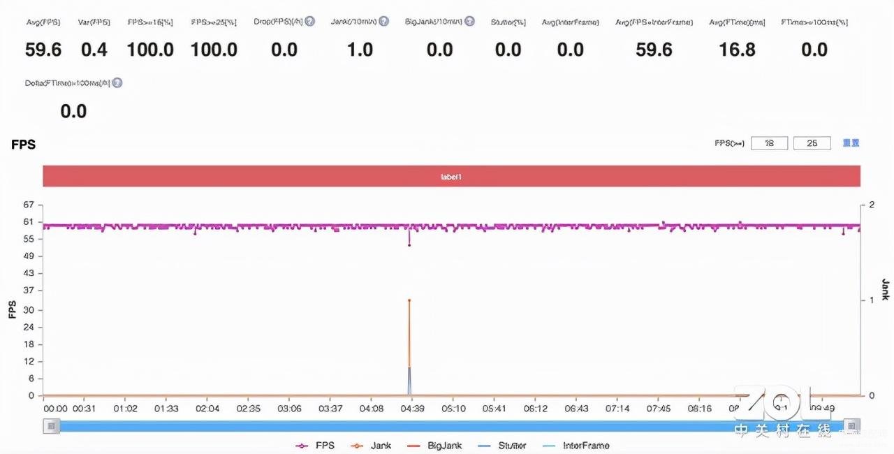The height and width of the screenshot is (454, 894).
Task: Click the Avg(FTime) value 16.8
Action: point(738,50)
